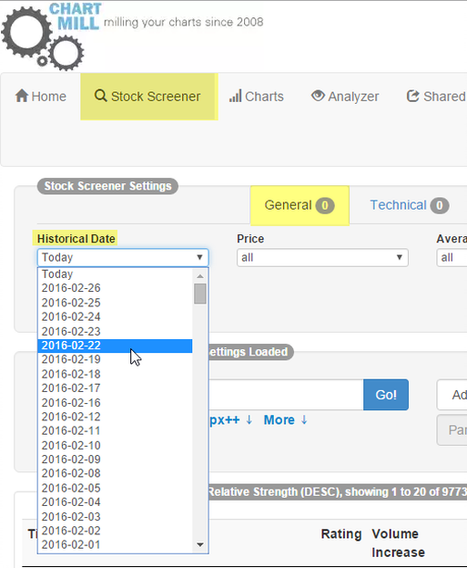
Task: Click the scrollbar up arrow in date list
Action: coord(200,276)
